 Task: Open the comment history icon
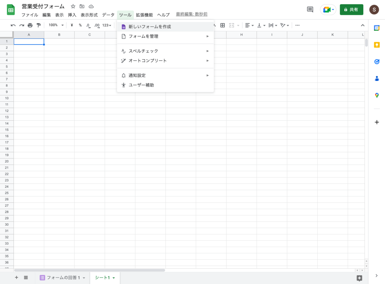click(310, 10)
